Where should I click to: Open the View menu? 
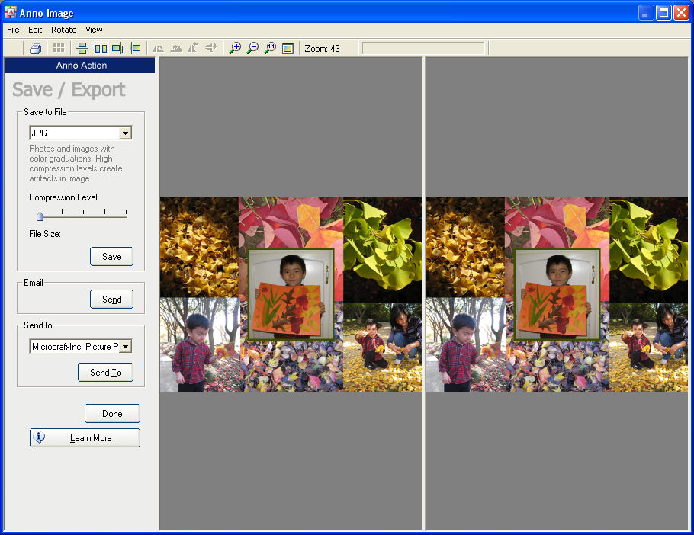pyautogui.click(x=94, y=30)
